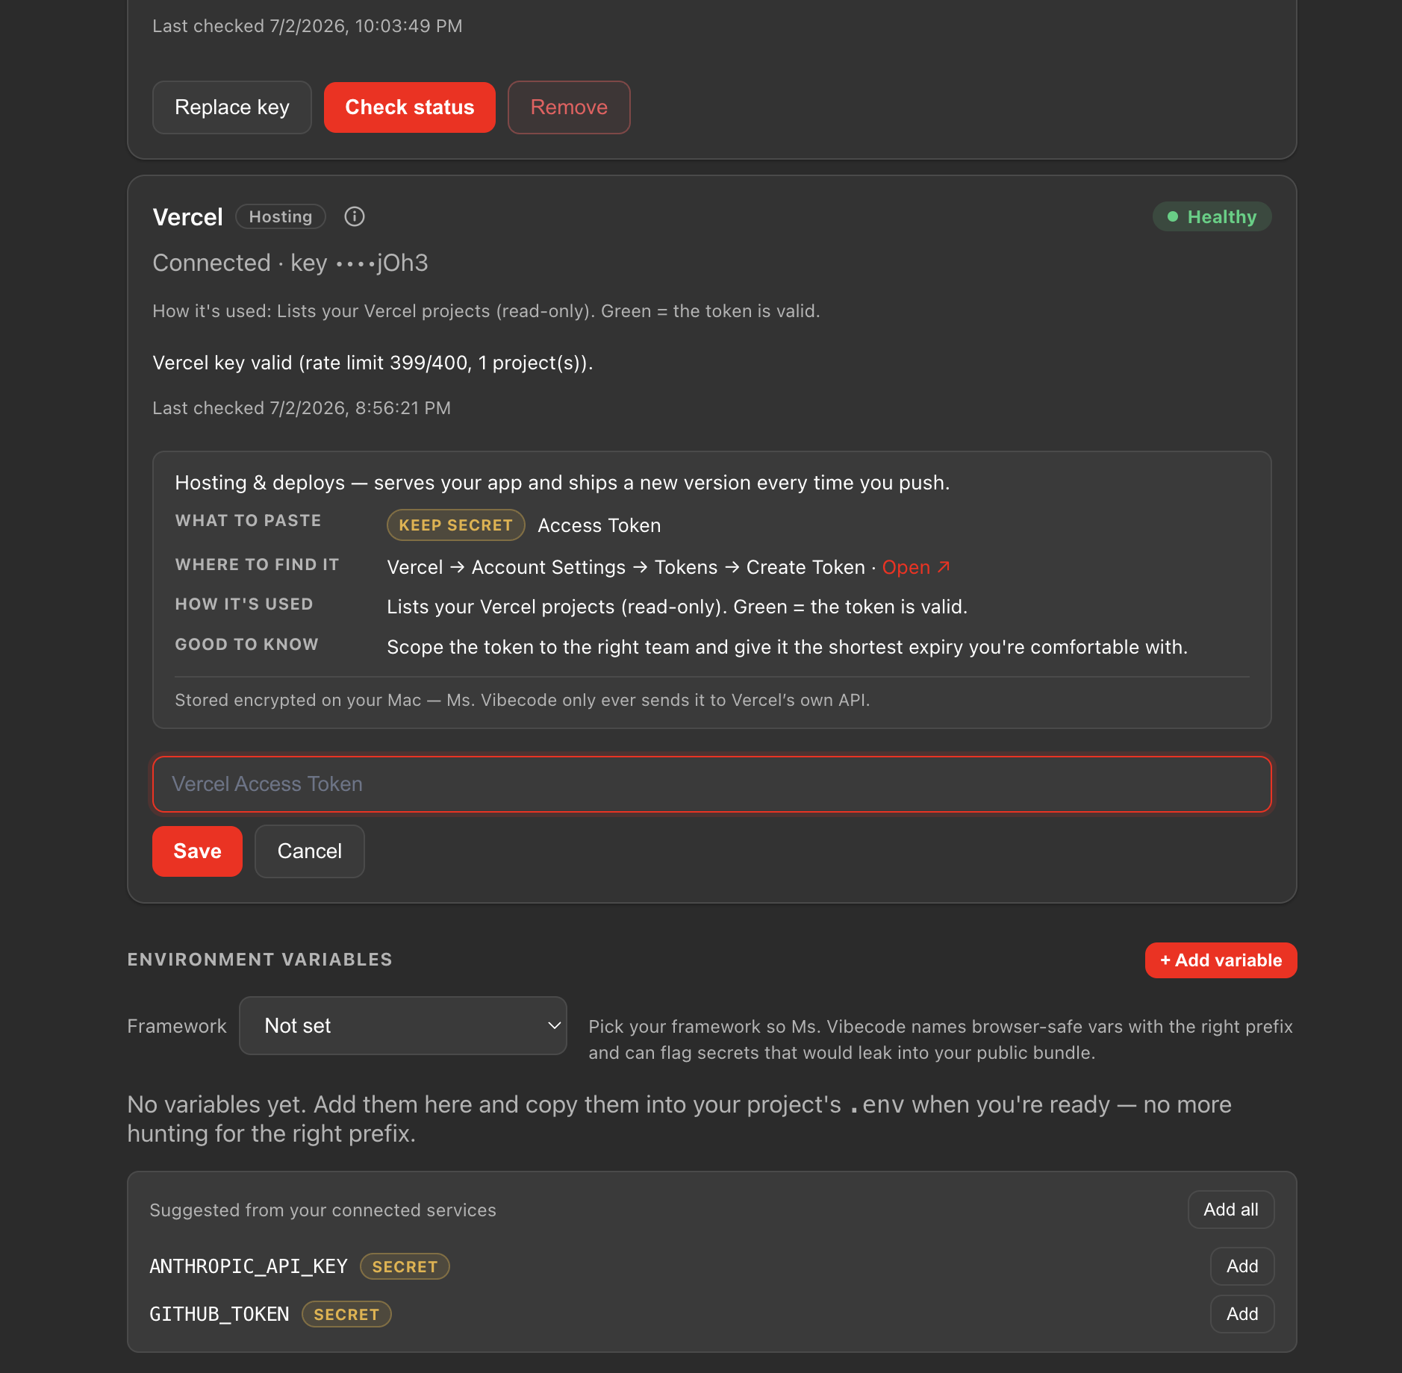Viewport: 1402px width, 1373px height.
Task: Add the ANTHROPIC_API_KEY variable
Action: [x=1242, y=1266]
